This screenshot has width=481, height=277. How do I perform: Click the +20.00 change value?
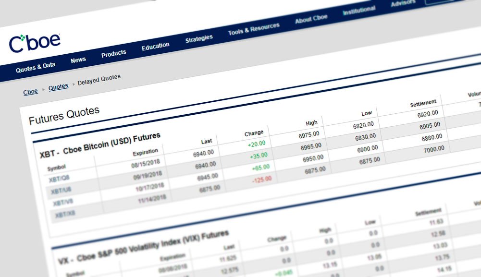click(x=257, y=144)
